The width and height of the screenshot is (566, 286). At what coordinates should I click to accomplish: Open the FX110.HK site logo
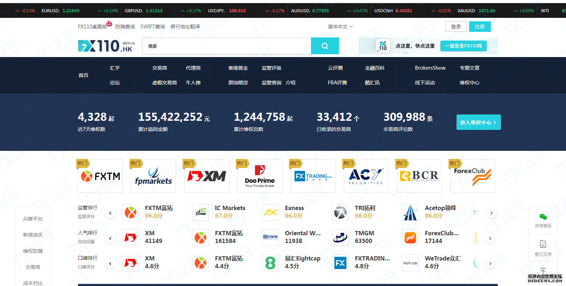106,46
